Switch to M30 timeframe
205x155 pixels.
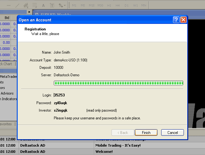tap(100, 6)
